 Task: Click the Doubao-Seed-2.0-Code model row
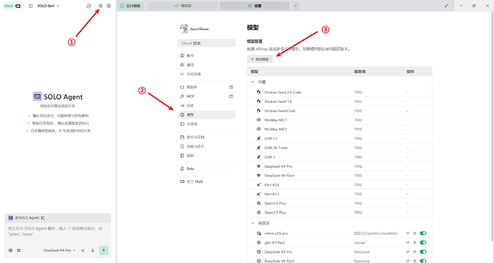tap(339, 92)
